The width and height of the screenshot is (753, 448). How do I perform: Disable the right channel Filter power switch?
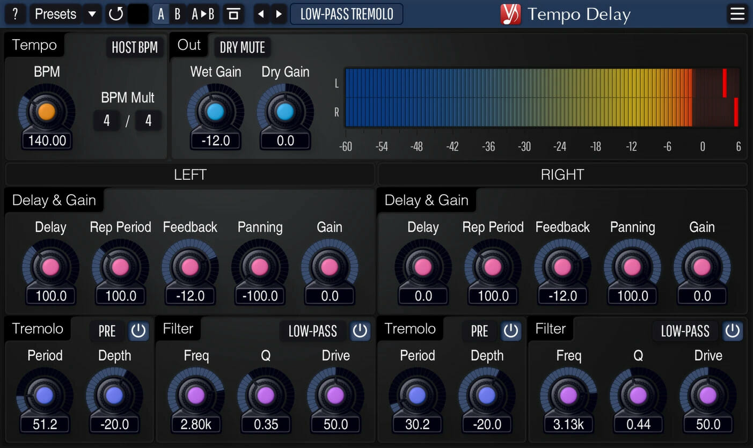coord(733,331)
